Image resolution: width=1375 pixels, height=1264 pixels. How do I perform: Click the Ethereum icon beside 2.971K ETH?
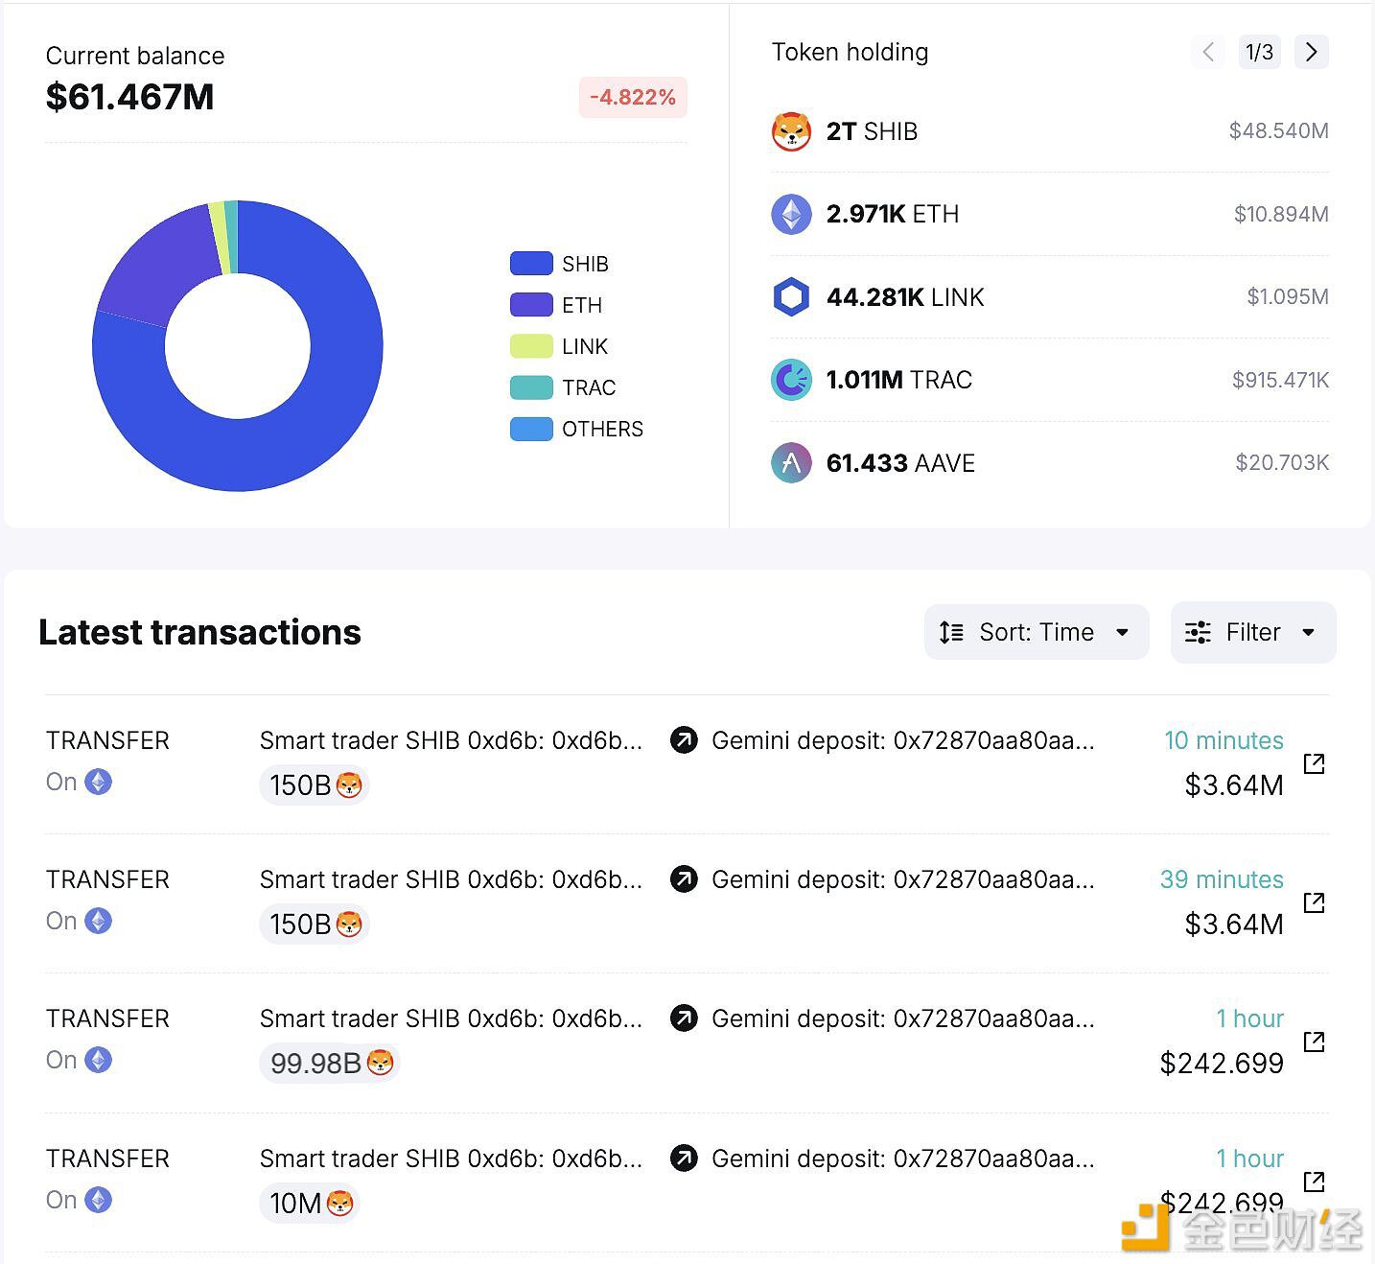pyautogui.click(x=791, y=214)
